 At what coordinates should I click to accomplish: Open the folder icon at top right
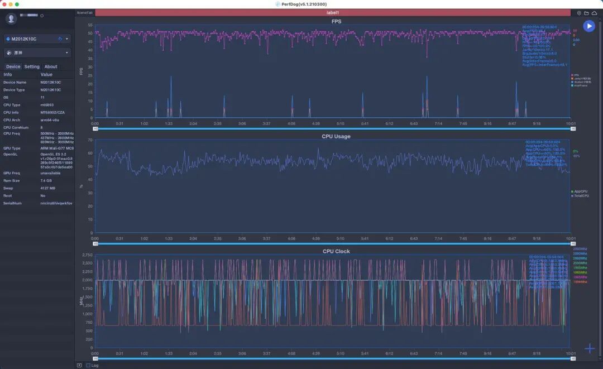(x=586, y=13)
